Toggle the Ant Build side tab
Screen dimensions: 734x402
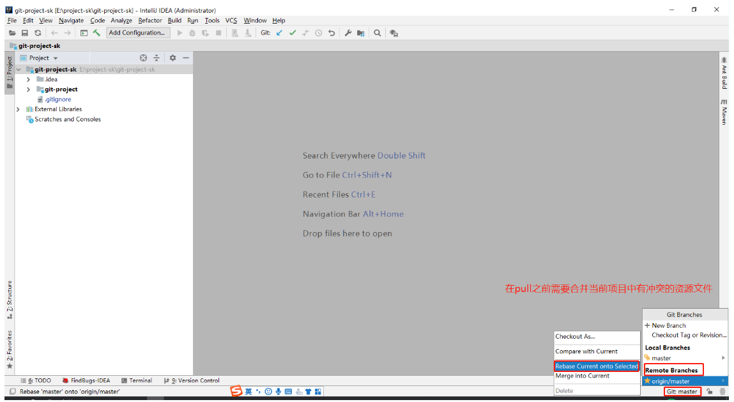coord(724,73)
